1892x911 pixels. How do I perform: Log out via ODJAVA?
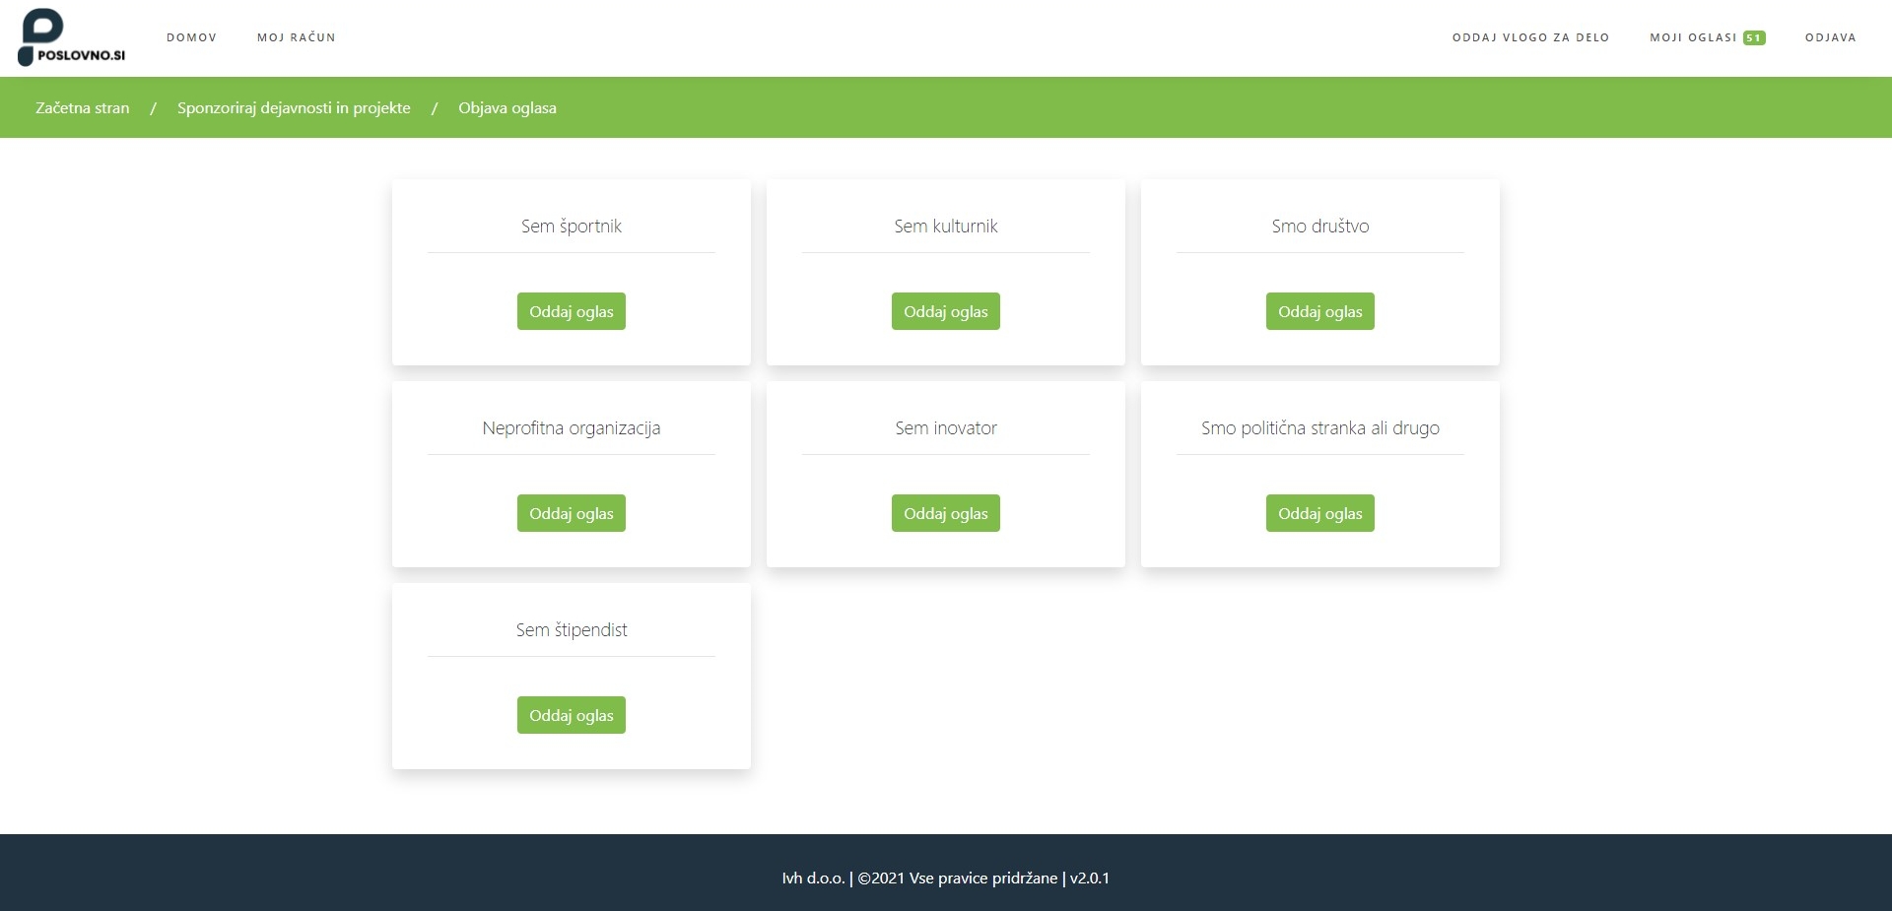1830,37
